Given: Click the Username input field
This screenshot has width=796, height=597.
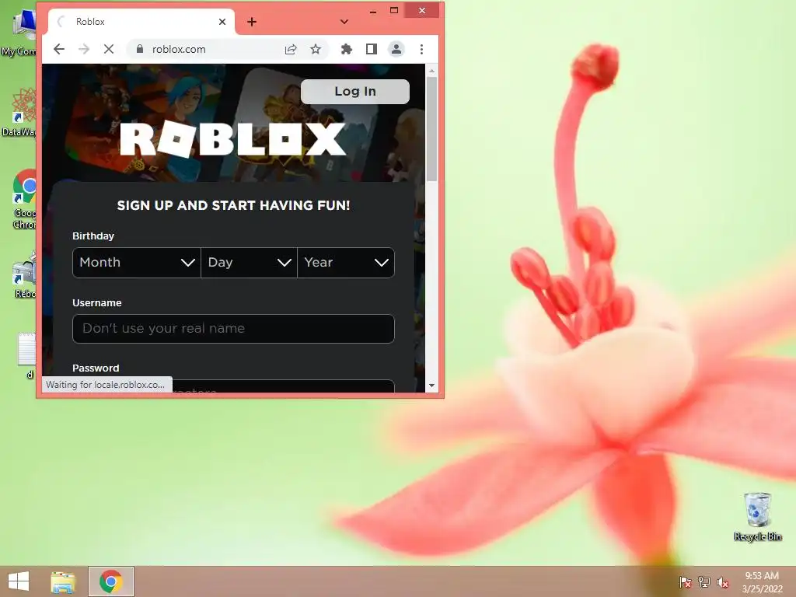Looking at the screenshot, I should coord(233,329).
